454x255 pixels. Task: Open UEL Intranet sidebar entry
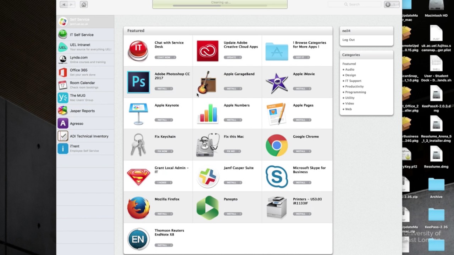(85, 47)
